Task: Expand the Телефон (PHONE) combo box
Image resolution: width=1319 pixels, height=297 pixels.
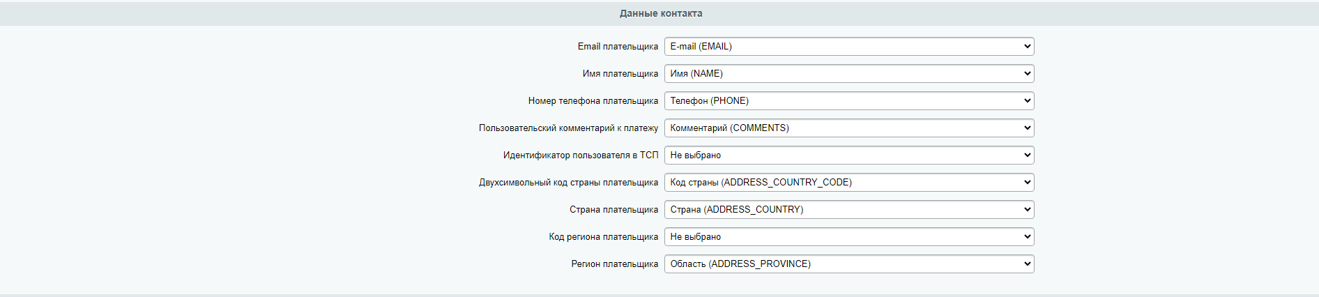Action: tap(848, 101)
